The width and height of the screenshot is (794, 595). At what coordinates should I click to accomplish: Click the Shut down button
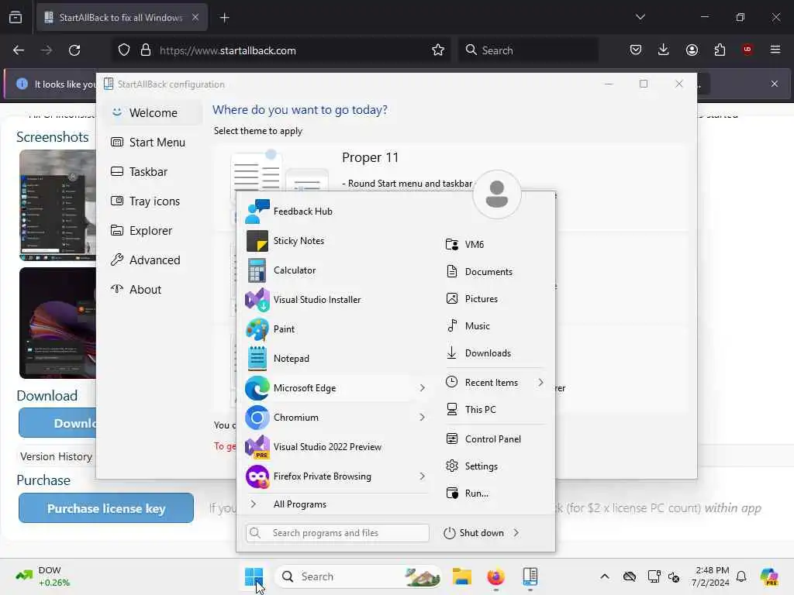click(474, 533)
